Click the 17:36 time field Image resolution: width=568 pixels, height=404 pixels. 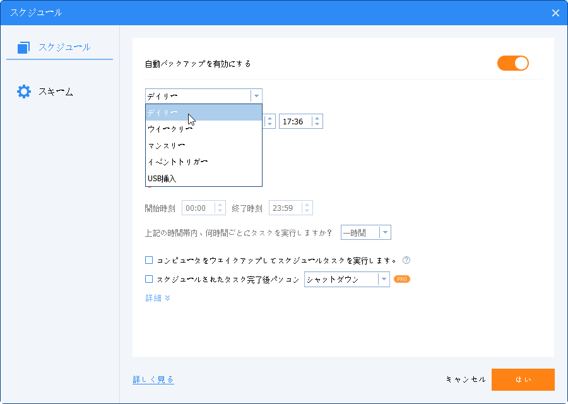tap(295, 121)
